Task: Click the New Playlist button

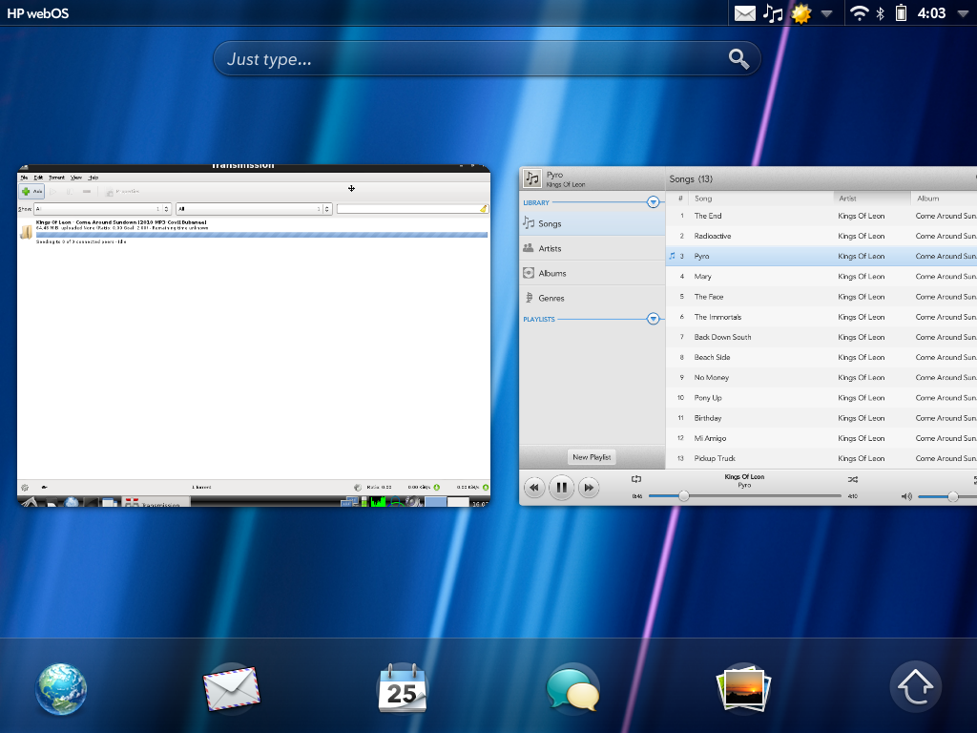Action: pos(592,457)
